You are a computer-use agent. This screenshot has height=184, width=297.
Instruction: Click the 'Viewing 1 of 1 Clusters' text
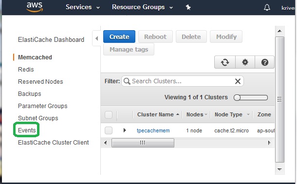pos(196,97)
